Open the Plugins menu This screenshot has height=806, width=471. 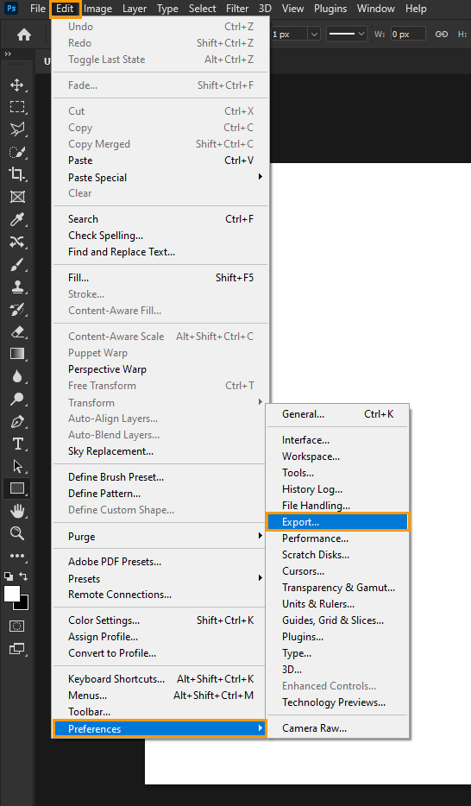coord(330,9)
